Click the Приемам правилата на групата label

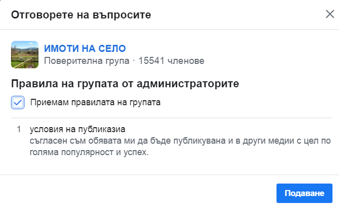coord(95,103)
